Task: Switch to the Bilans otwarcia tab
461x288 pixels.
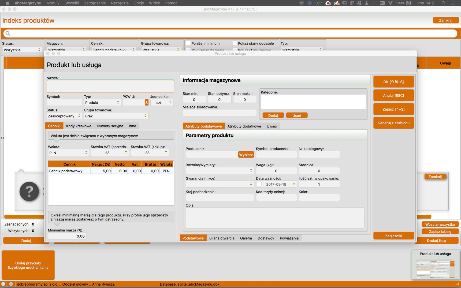Action: click(x=222, y=238)
